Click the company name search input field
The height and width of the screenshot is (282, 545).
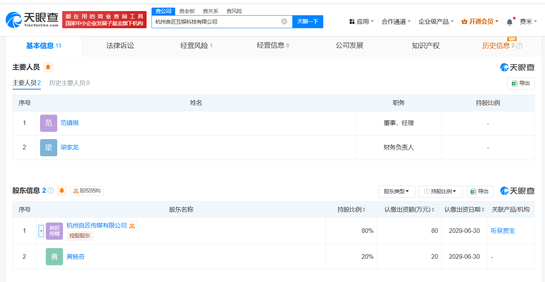click(216, 22)
